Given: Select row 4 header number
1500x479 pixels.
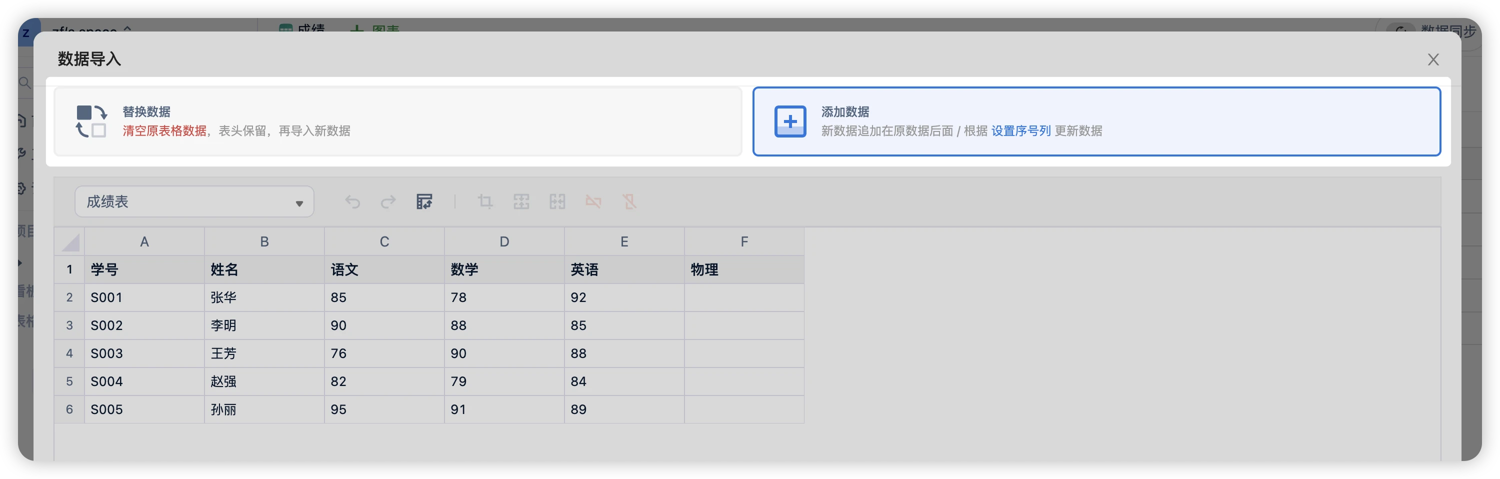Looking at the screenshot, I should point(69,353).
